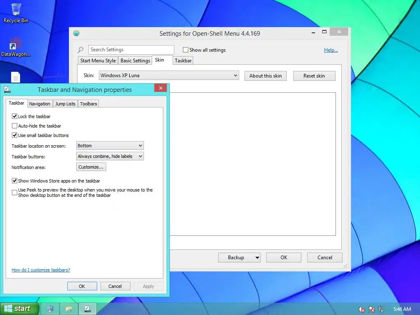Open the Action Center flag tray icon
The width and height of the screenshot is (420, 315).
372,309
